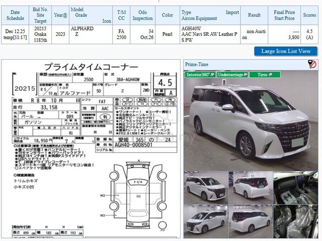Click the AGH40W equipment cell

210,35
